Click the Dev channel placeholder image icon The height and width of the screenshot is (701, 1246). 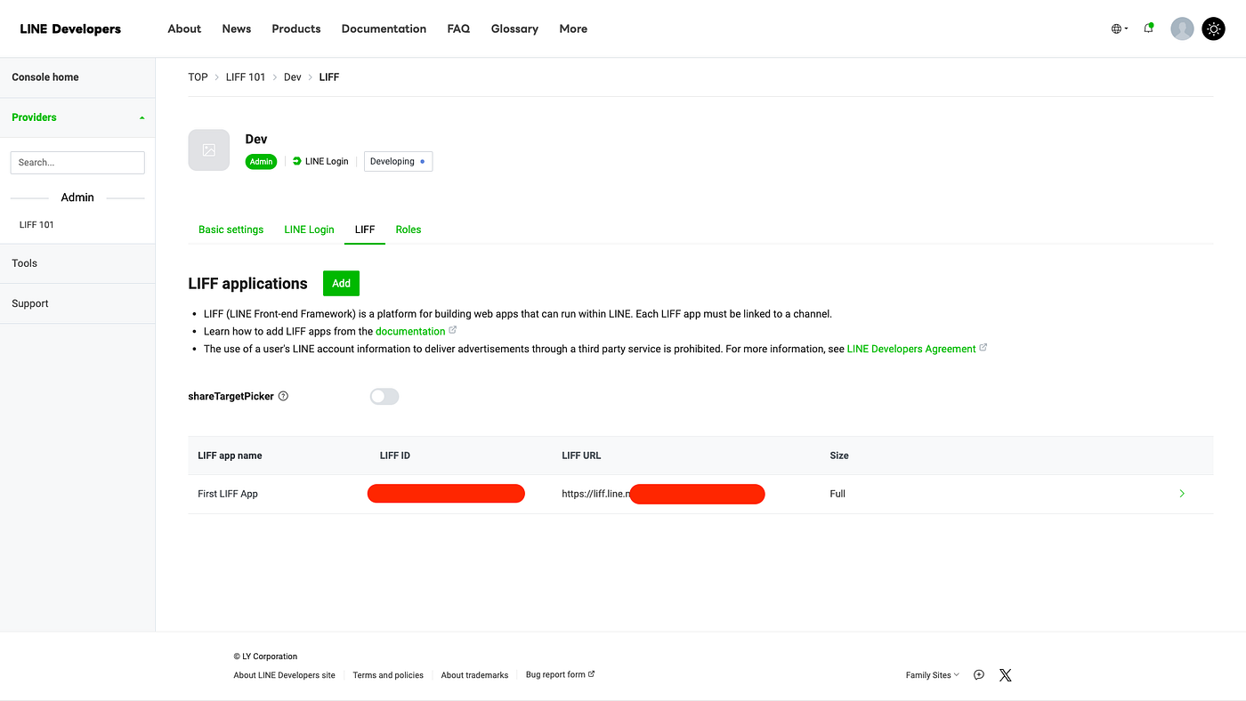pos(209,150)
